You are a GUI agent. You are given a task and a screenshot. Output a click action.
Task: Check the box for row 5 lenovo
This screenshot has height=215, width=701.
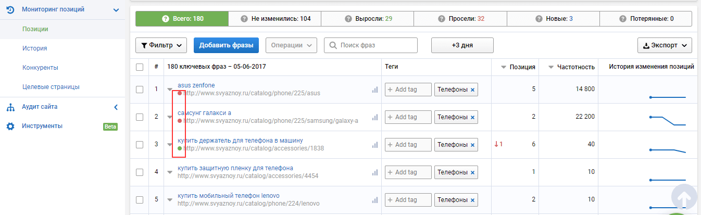140,200
